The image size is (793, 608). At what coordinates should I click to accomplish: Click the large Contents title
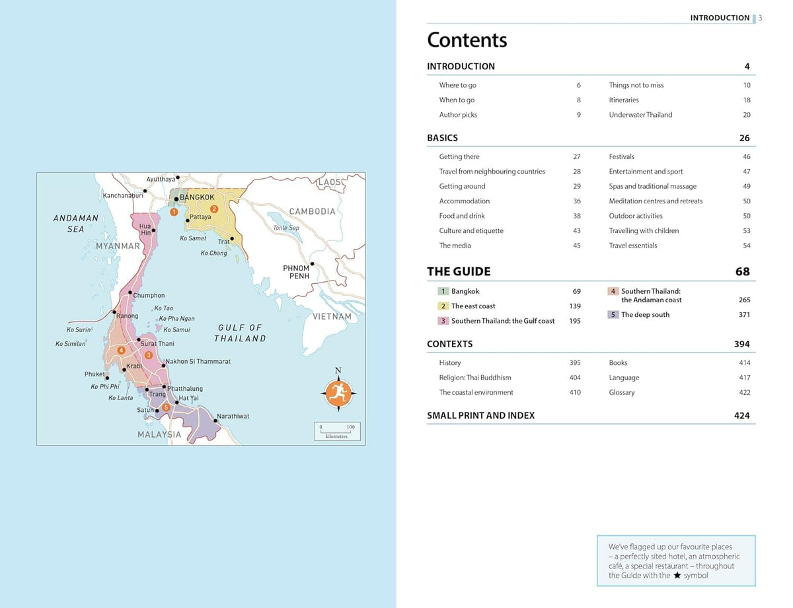point(467,40)
